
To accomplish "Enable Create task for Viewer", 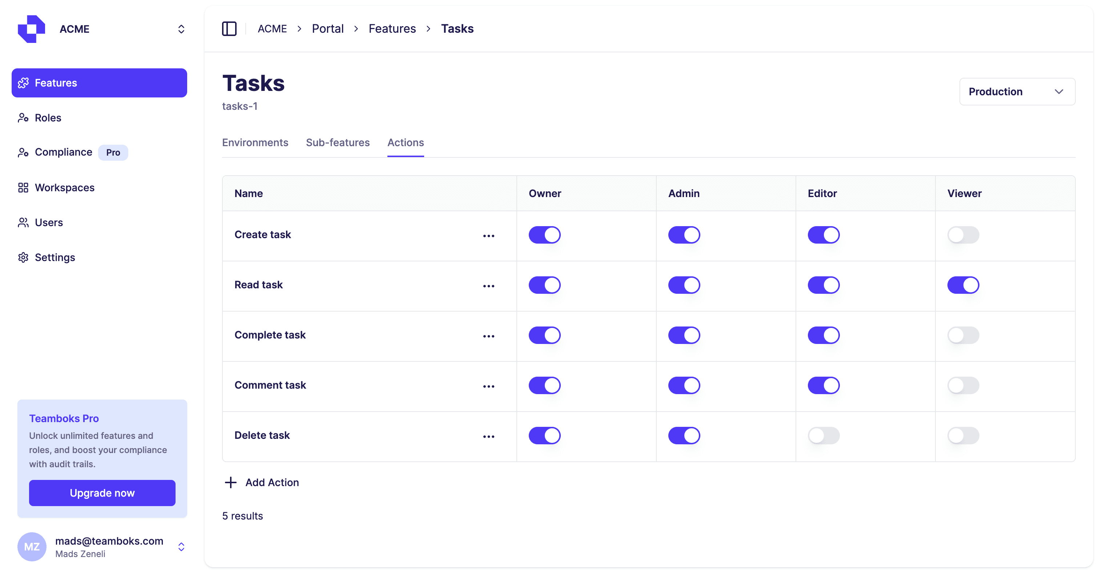I will click(963, 235).
